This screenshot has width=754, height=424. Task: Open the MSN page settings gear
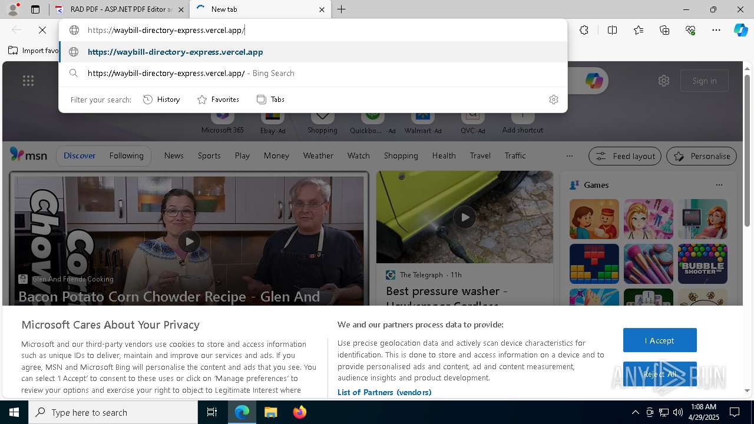(x=664, y=81)
